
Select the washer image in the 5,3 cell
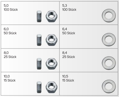(109, 16)
